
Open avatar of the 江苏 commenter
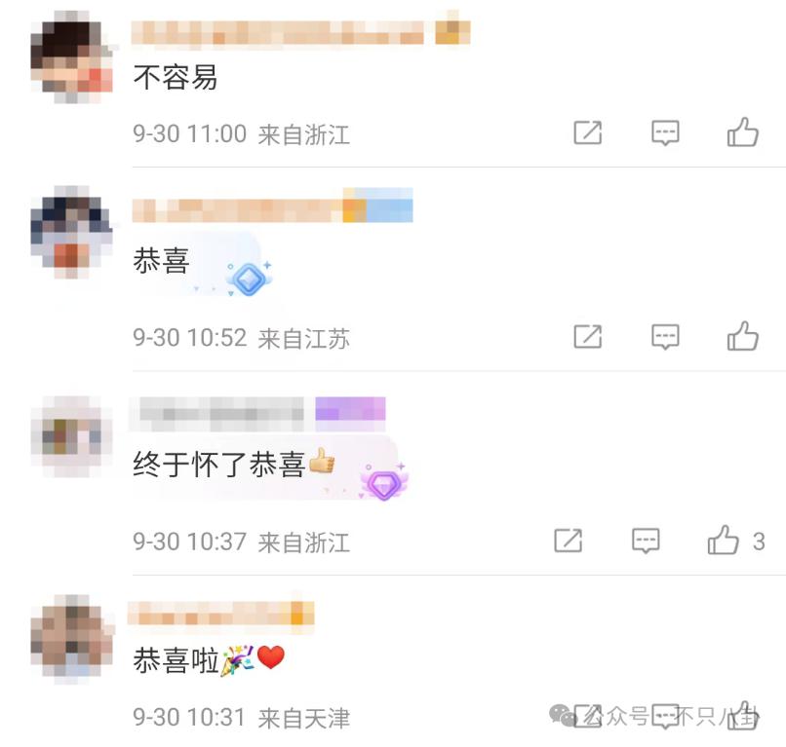pyautogui.click(x=72, y=233)
